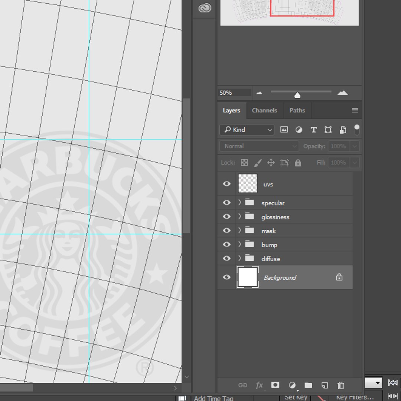This screenshot has height=401, width=401.
Task: Toggle Background layer visibility
Action: coord(226,277)
